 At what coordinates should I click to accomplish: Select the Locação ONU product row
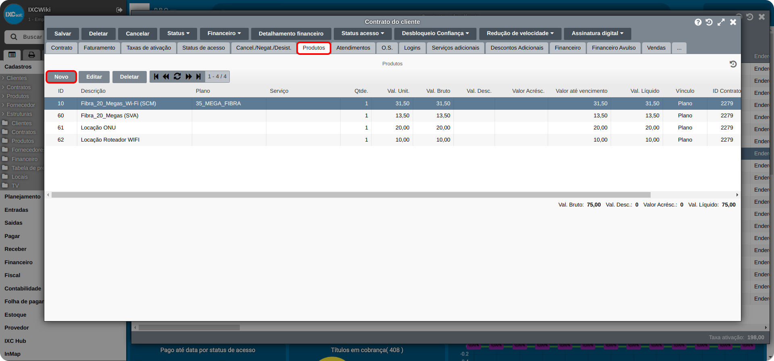(x=98, y=128)
